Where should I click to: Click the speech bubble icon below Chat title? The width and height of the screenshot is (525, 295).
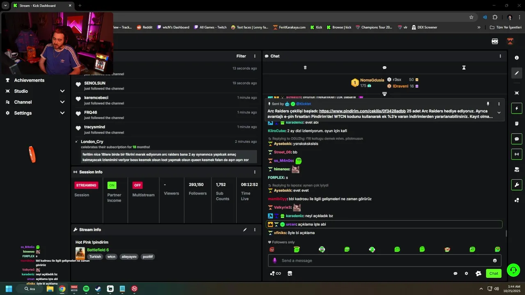(384, 68)
